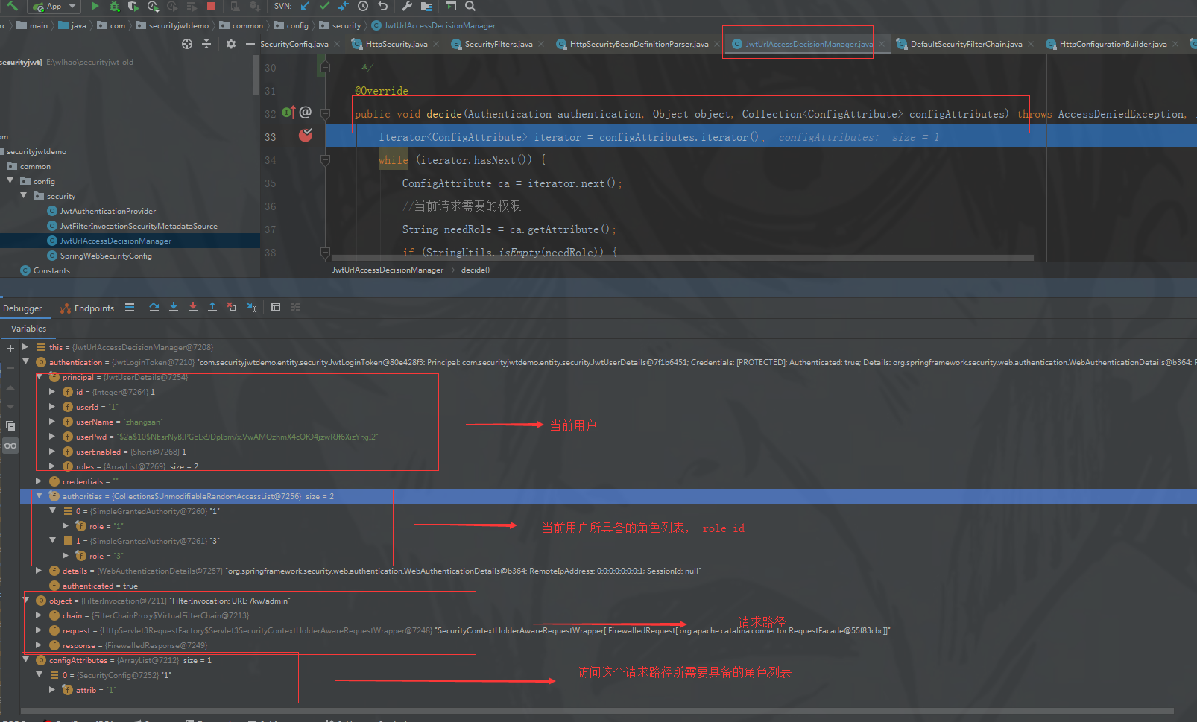The width and height of the screenshot is (1197, 722).
Task: Toggle the breakpoint on line 33
Action: pos(305,136)
